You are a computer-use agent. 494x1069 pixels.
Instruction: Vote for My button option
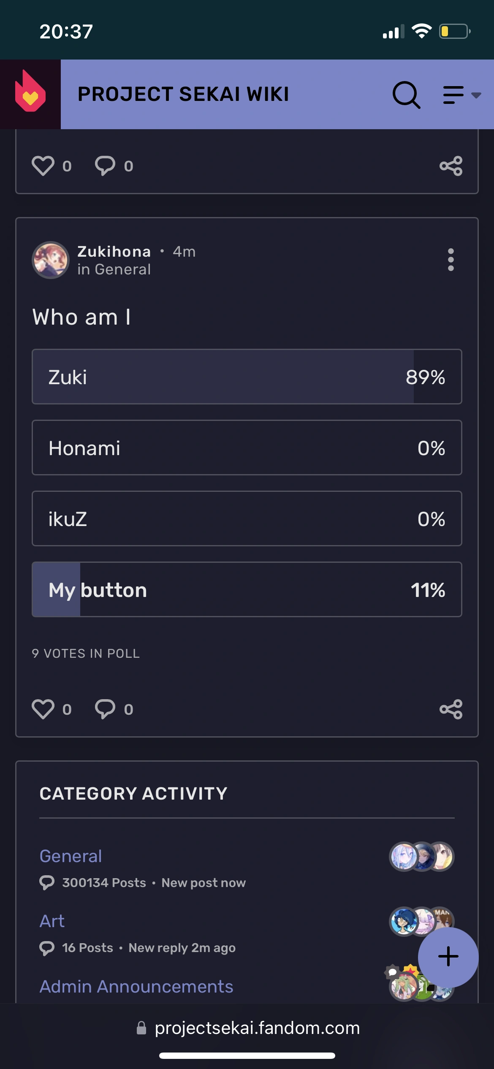pos(247,590)
